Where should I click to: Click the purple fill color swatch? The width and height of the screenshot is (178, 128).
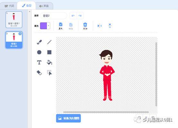click(x=43, y=26)
